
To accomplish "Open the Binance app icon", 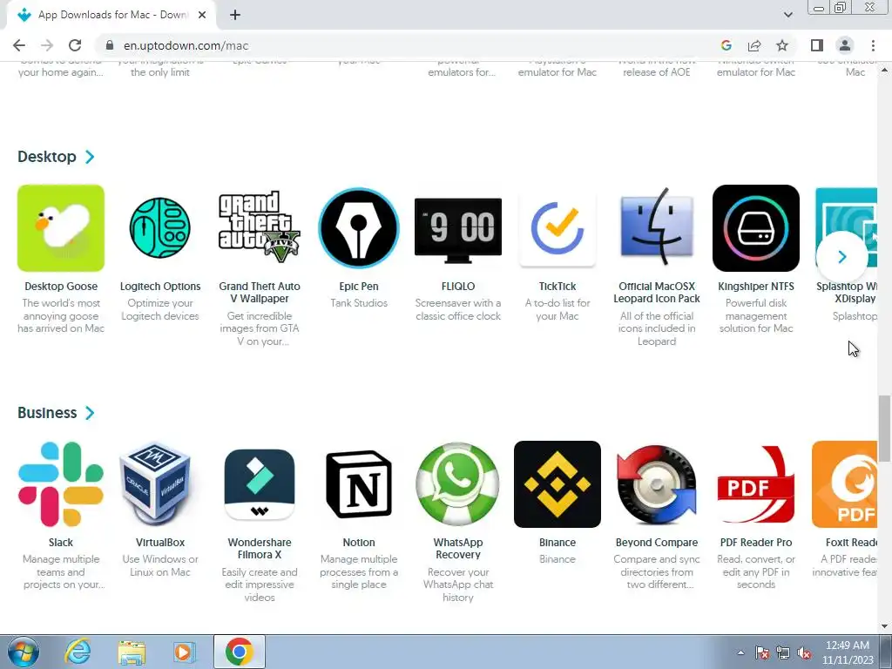I will [x=557, y=484].
